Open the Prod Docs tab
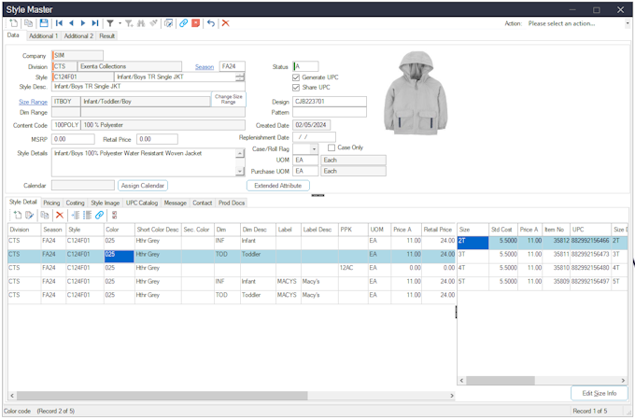 232,203
